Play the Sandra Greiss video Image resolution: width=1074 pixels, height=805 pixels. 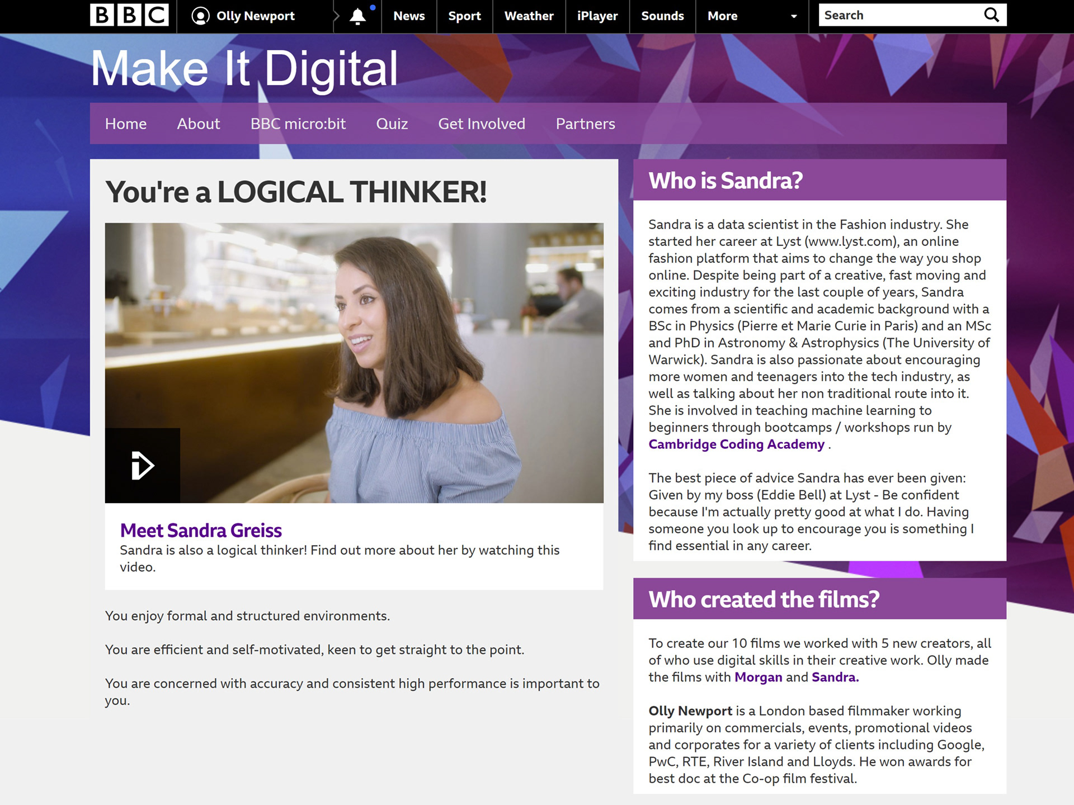[142, 465]
